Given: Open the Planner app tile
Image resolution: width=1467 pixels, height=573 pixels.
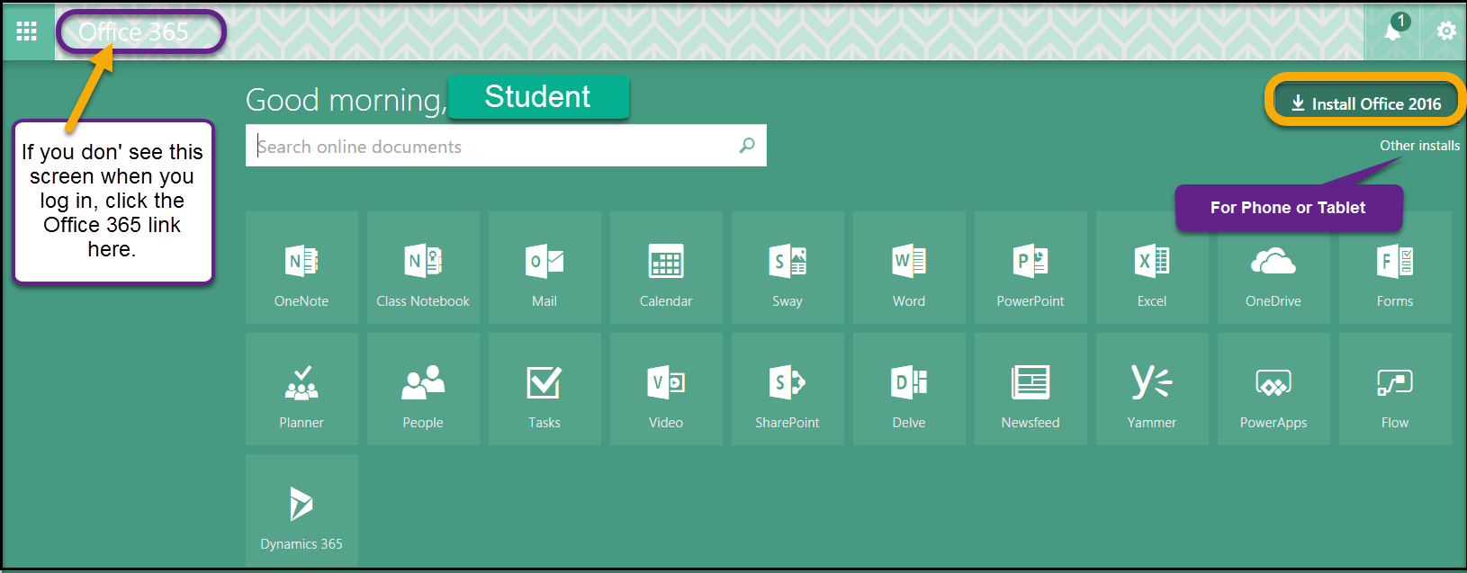Looking at the screenshot, I should (x=301, y=389).
